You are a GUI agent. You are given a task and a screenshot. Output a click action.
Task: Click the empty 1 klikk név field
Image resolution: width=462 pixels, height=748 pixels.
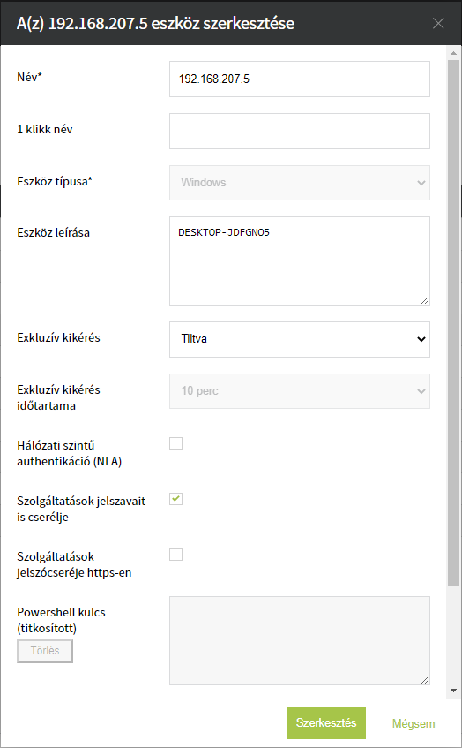coord(300,131)
